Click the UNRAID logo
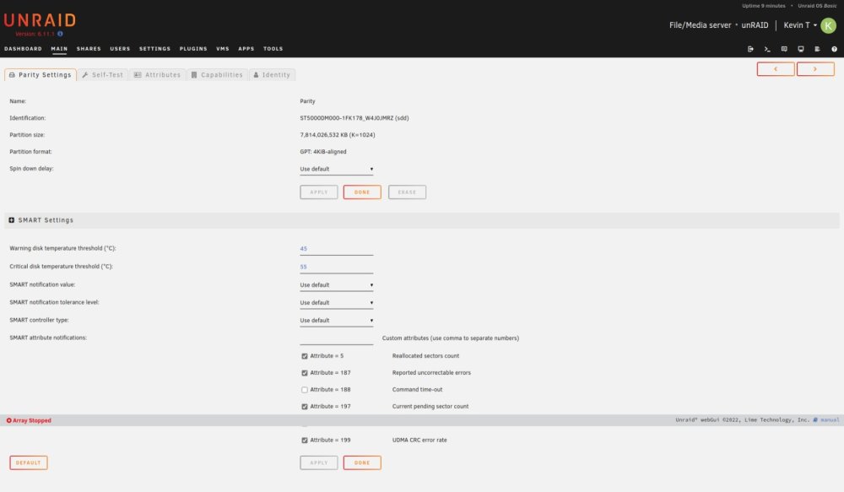This screenshot has height=492, width=844. [40, 20]
